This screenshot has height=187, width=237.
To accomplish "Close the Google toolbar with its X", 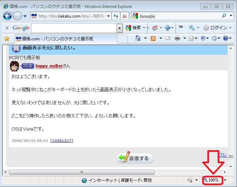I will click(x=7, y=28).
